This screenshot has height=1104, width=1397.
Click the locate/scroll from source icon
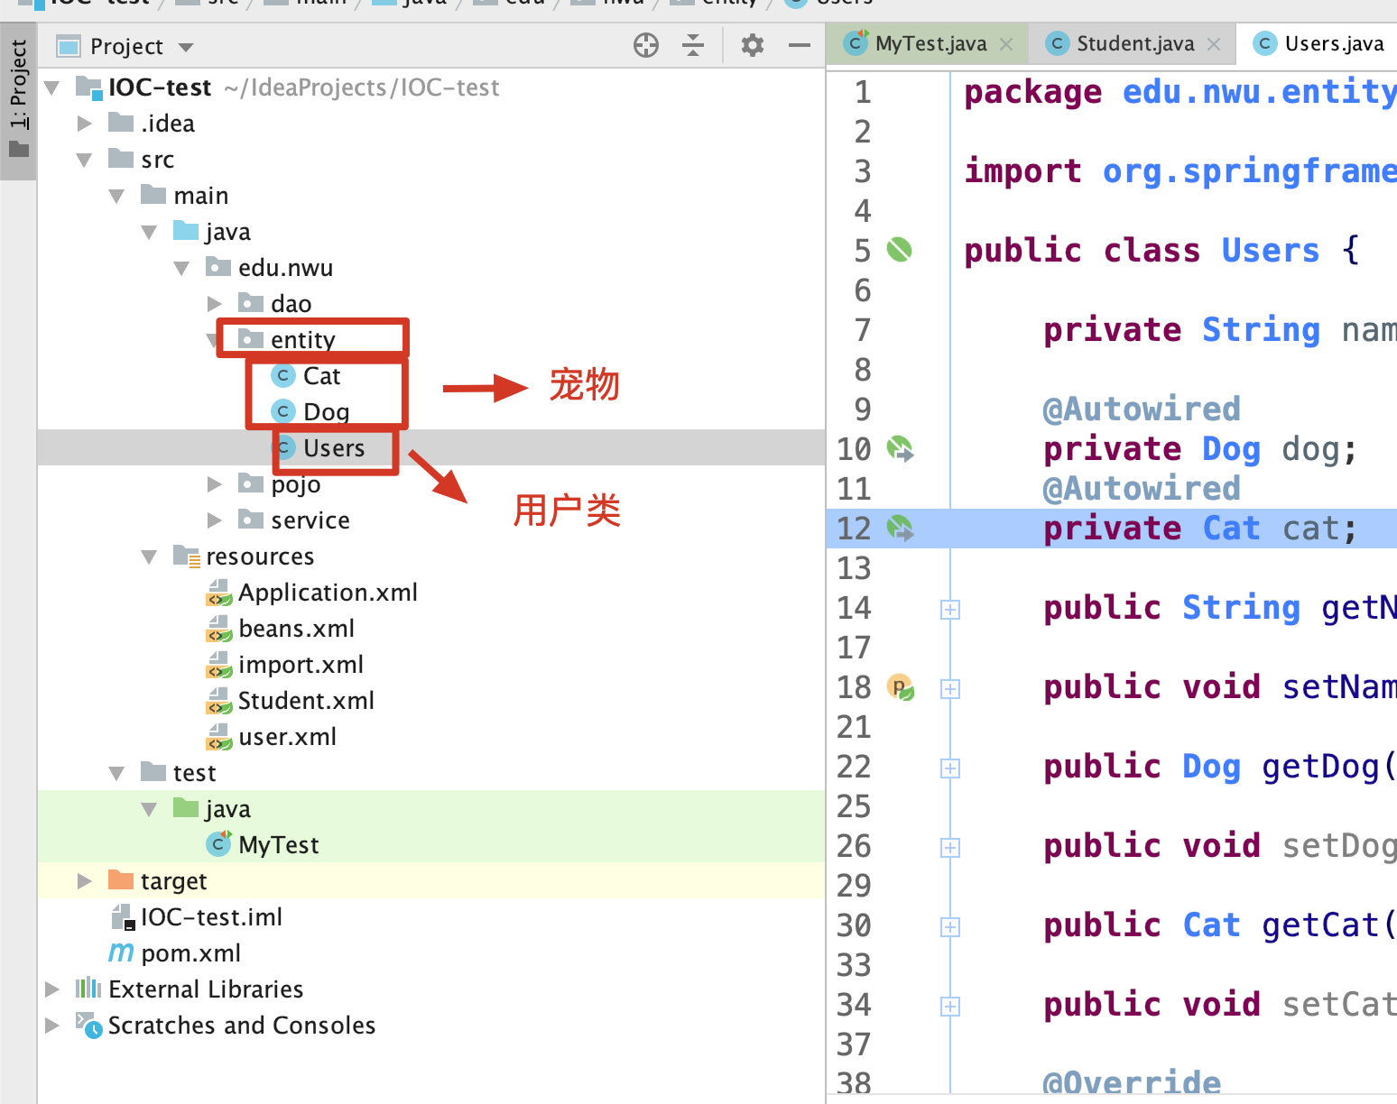tap(646, 45)
